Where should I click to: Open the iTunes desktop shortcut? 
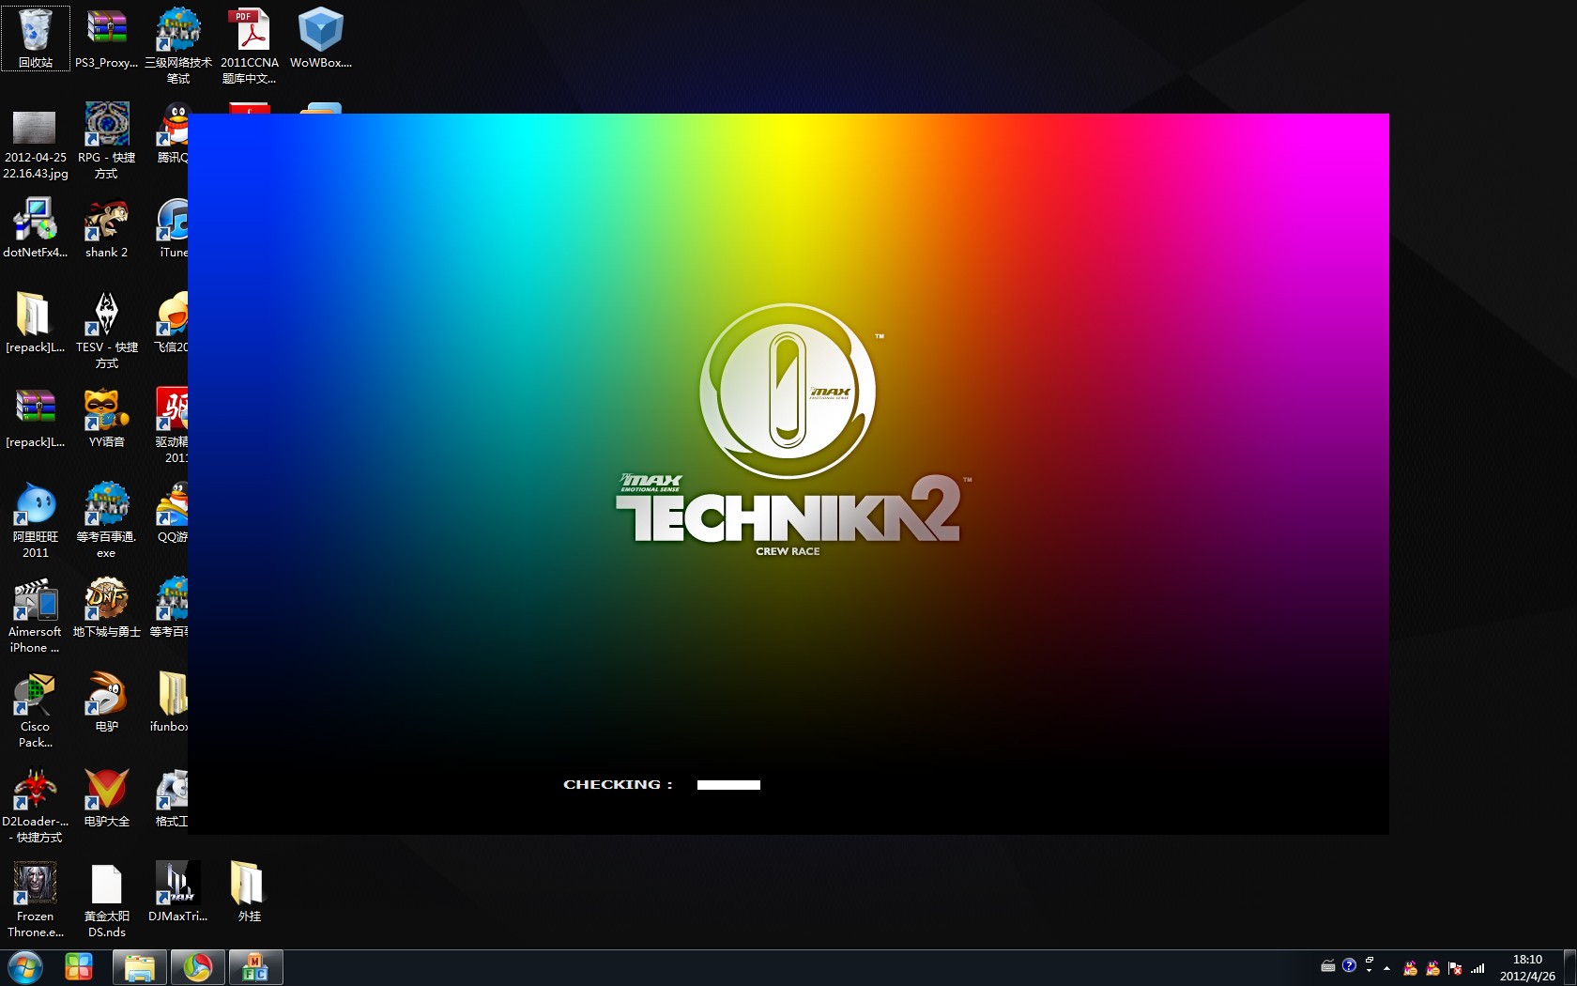[x=174, y=228]
